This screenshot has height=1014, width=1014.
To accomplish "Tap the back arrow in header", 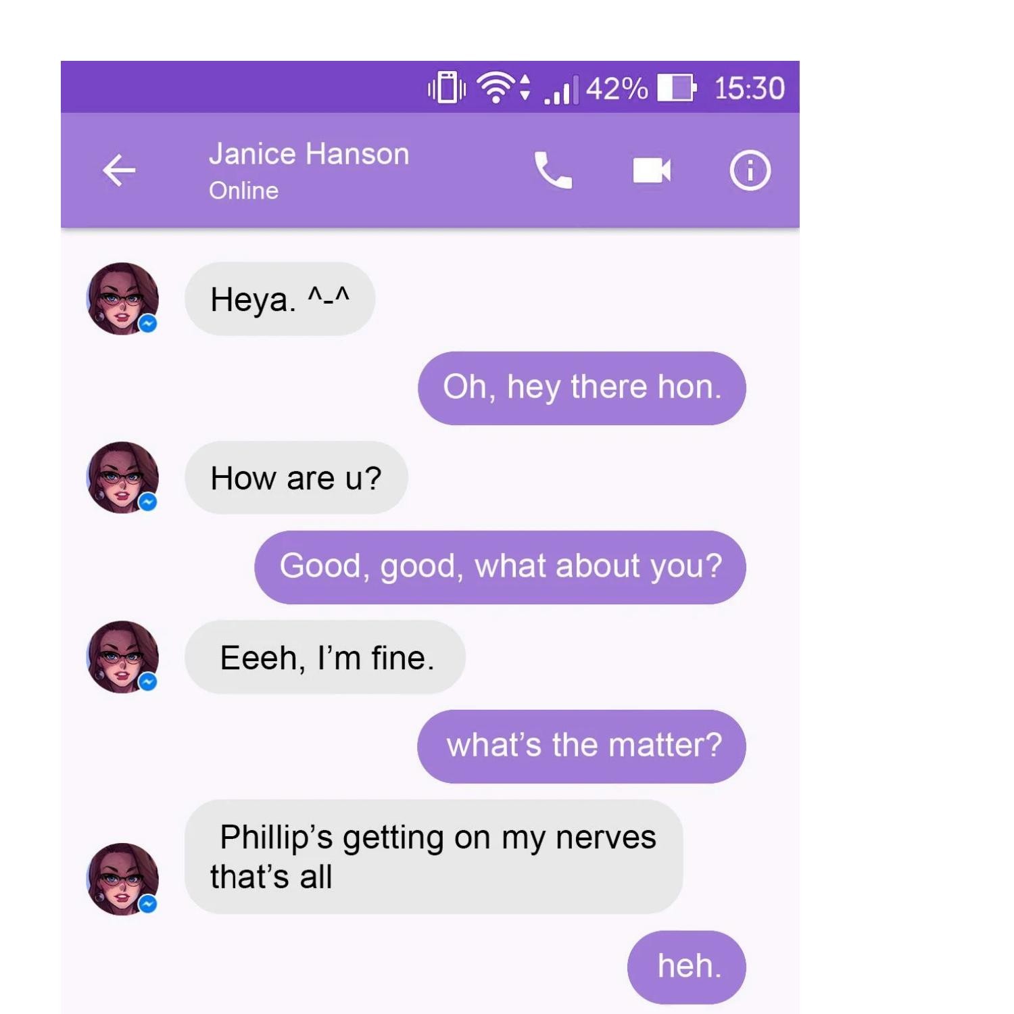I will click(119, 170).
